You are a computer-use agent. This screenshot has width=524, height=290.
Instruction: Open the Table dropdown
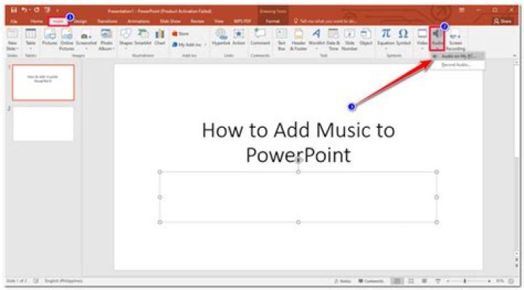[x=31, y=40]
